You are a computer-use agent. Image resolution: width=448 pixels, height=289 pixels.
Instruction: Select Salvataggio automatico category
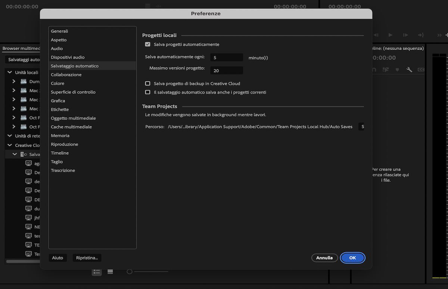tap(92, 66)
